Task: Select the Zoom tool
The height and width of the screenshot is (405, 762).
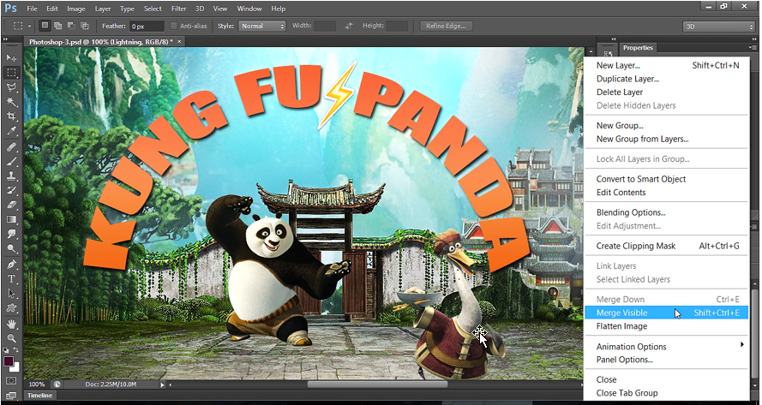Action: (x=11, y=338)
